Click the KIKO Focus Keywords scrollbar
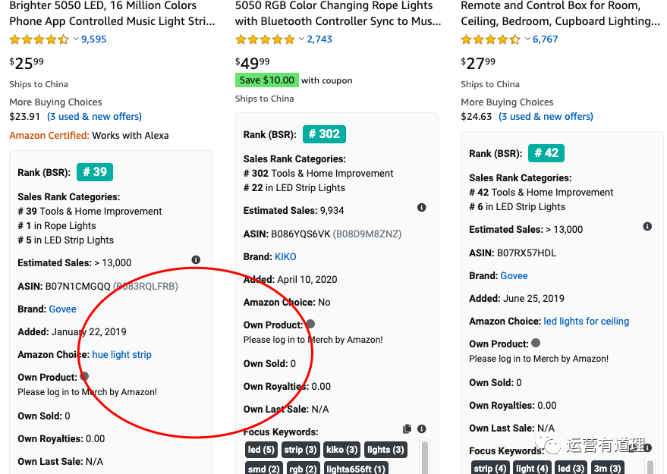The width and height of the screenshot is (667, 474). (x=424, y=457)
